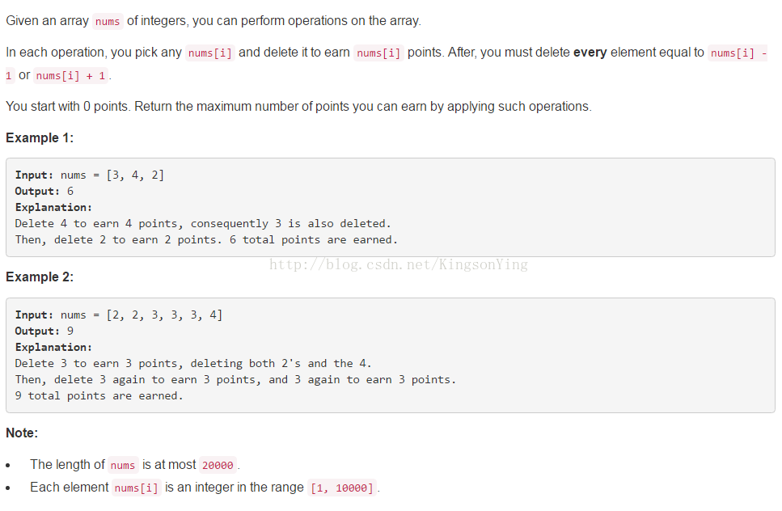Click the Example 2 'Output: 9' line
The height and width of the screenshot is (511, 782).
pos(44,331)
